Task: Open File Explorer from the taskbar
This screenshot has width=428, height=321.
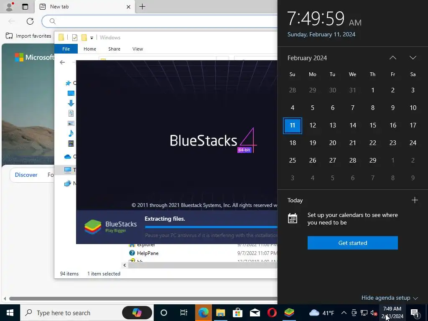Action: (221, 313)
